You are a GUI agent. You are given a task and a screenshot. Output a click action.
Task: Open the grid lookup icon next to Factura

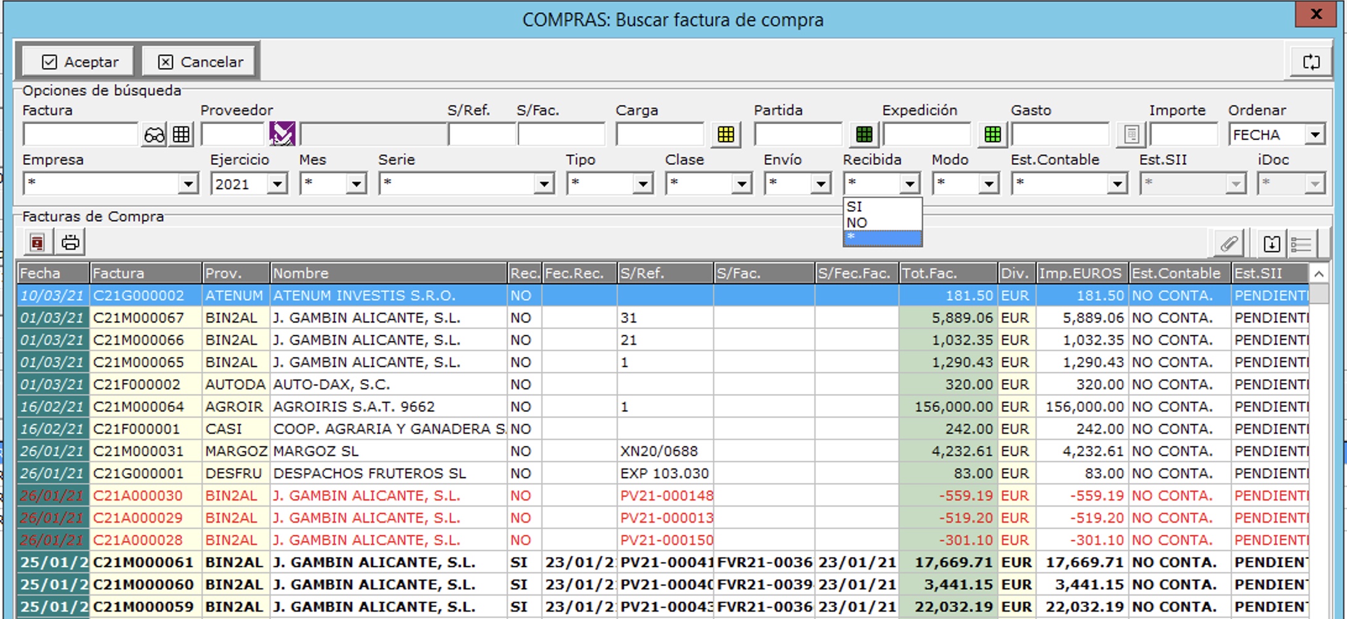[181, 135]
